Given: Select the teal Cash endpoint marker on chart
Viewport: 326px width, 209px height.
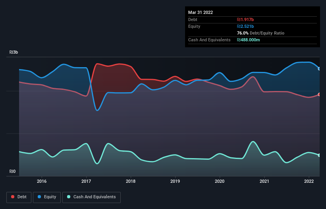Looking at the screenshot, I should click(319, 155).
